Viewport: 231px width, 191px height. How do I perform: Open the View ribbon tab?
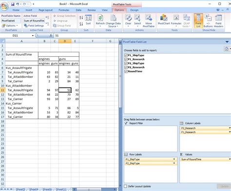(x=105, y=10)
